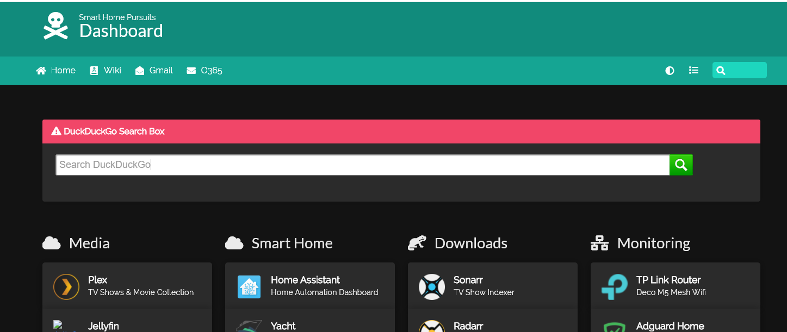This screenshot has height=332, width=787.
Task: Open the Dashboard title link
Action: click(121, 31)
